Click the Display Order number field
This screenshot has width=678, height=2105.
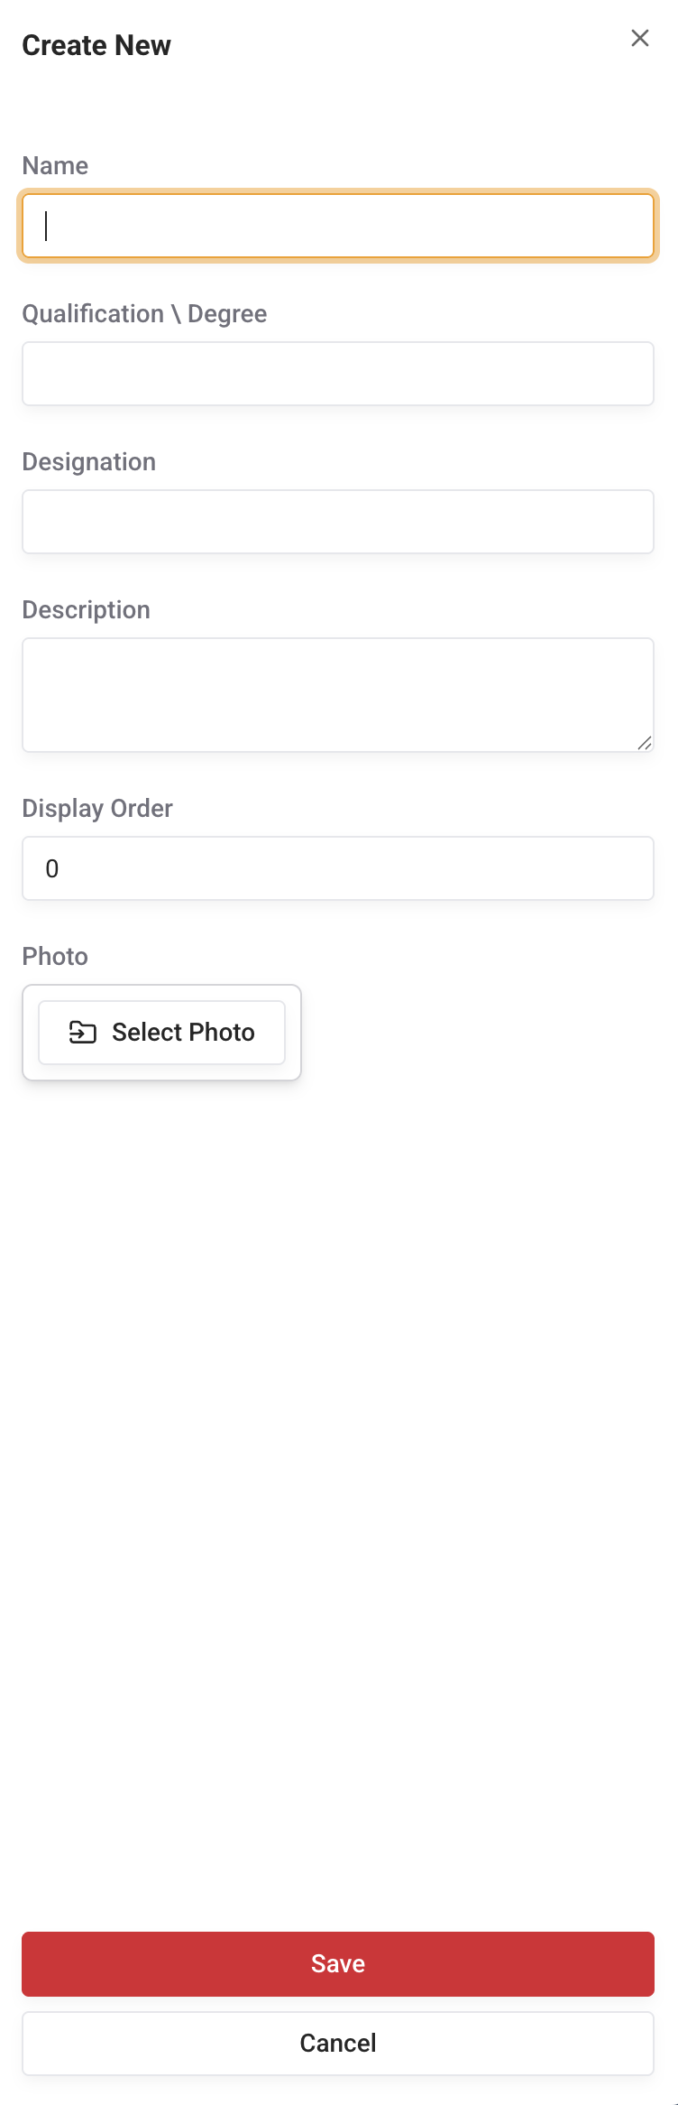(338, 868)
